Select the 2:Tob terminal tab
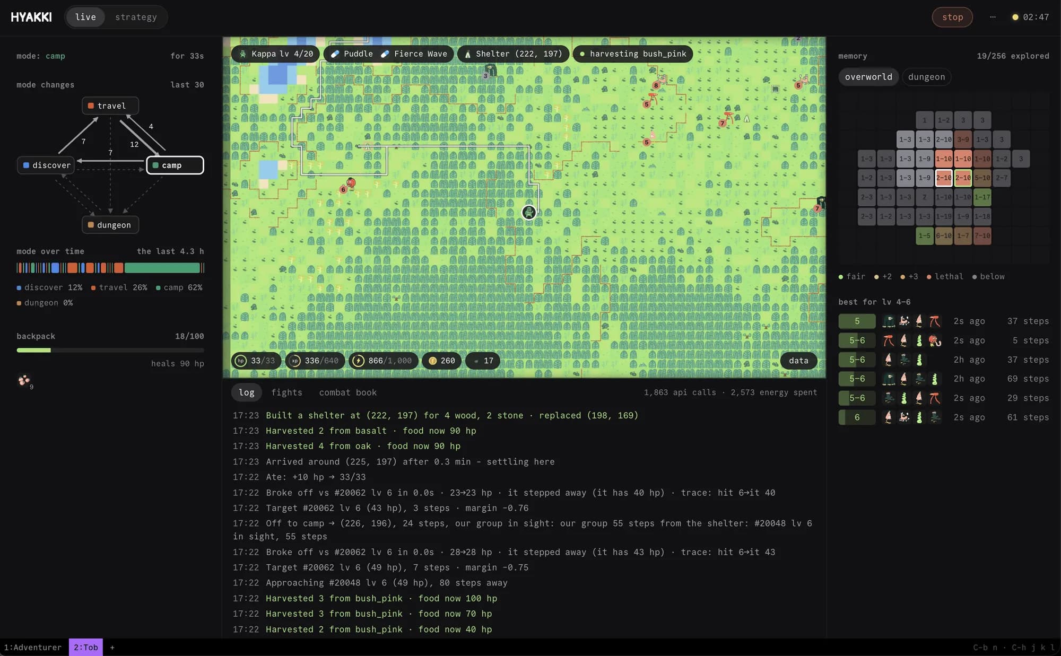The height and width of the screenshot is (656, 1061). [x=85, y=647]
